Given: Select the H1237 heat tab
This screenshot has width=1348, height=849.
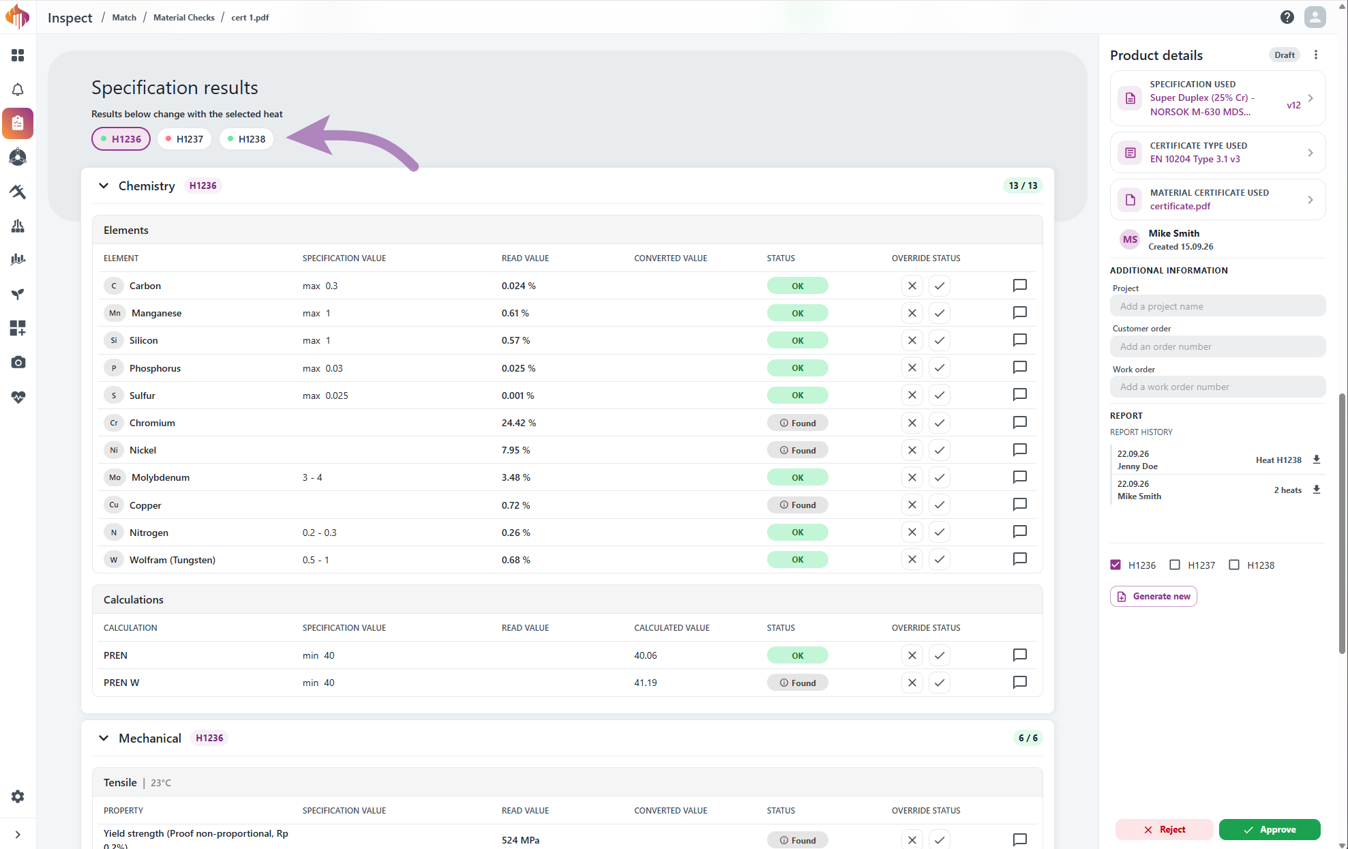Looking at the screenshot, I should coord(185,139).
